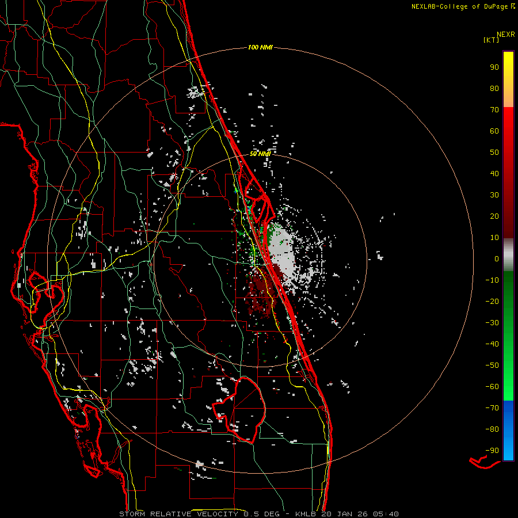This screenshot has width=518, height=518.
Task: Select the 100 NMI range ring label
Action: pyautogui.click(x=260, y=47)
